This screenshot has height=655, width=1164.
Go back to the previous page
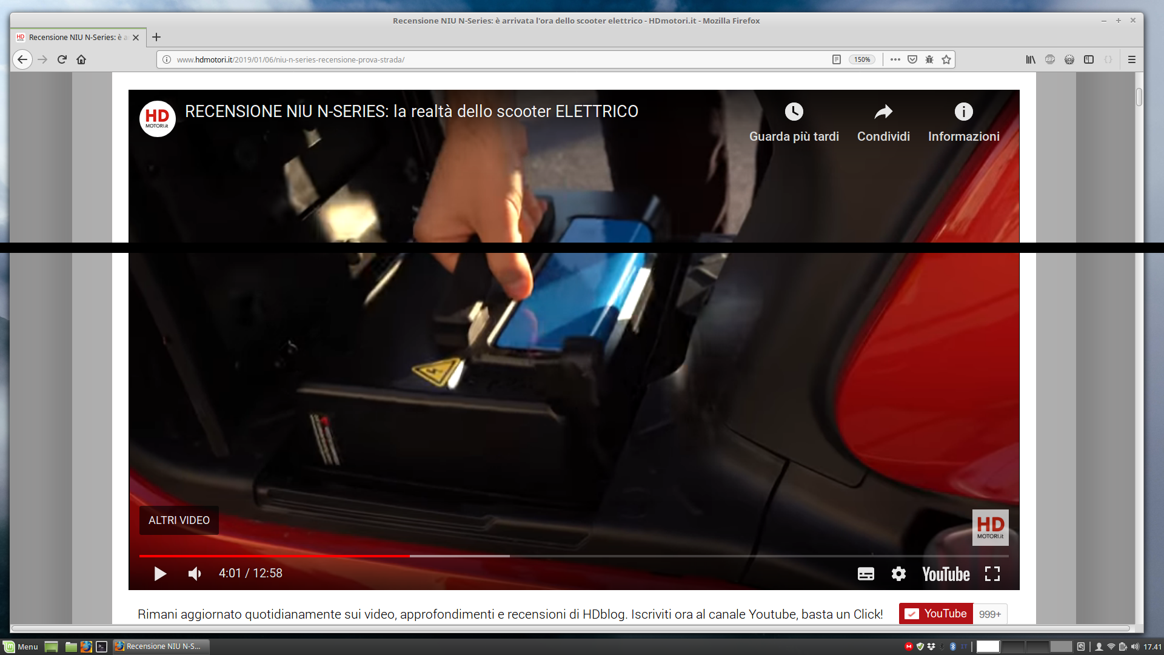[x=22, y=59]
